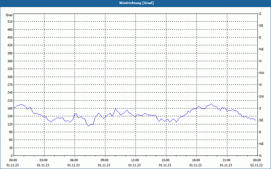This screenshot has height=169, width=271.
Task: Click the 360 axis value
Action: coord(10,61)
